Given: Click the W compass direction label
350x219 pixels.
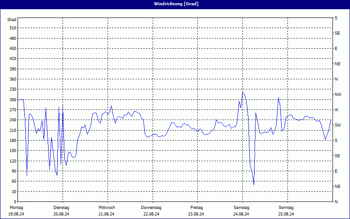Looking at the screenshot, I should pyautogui.click(x=336, y=110).
